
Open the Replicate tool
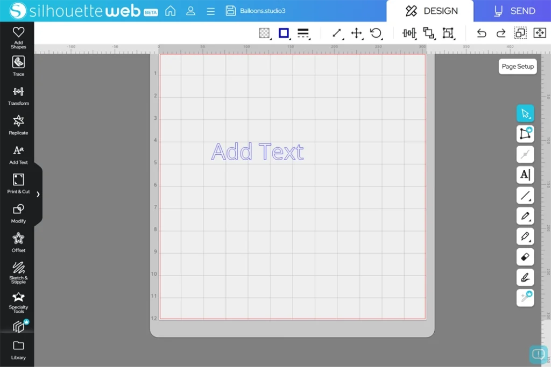coord(18,124)
